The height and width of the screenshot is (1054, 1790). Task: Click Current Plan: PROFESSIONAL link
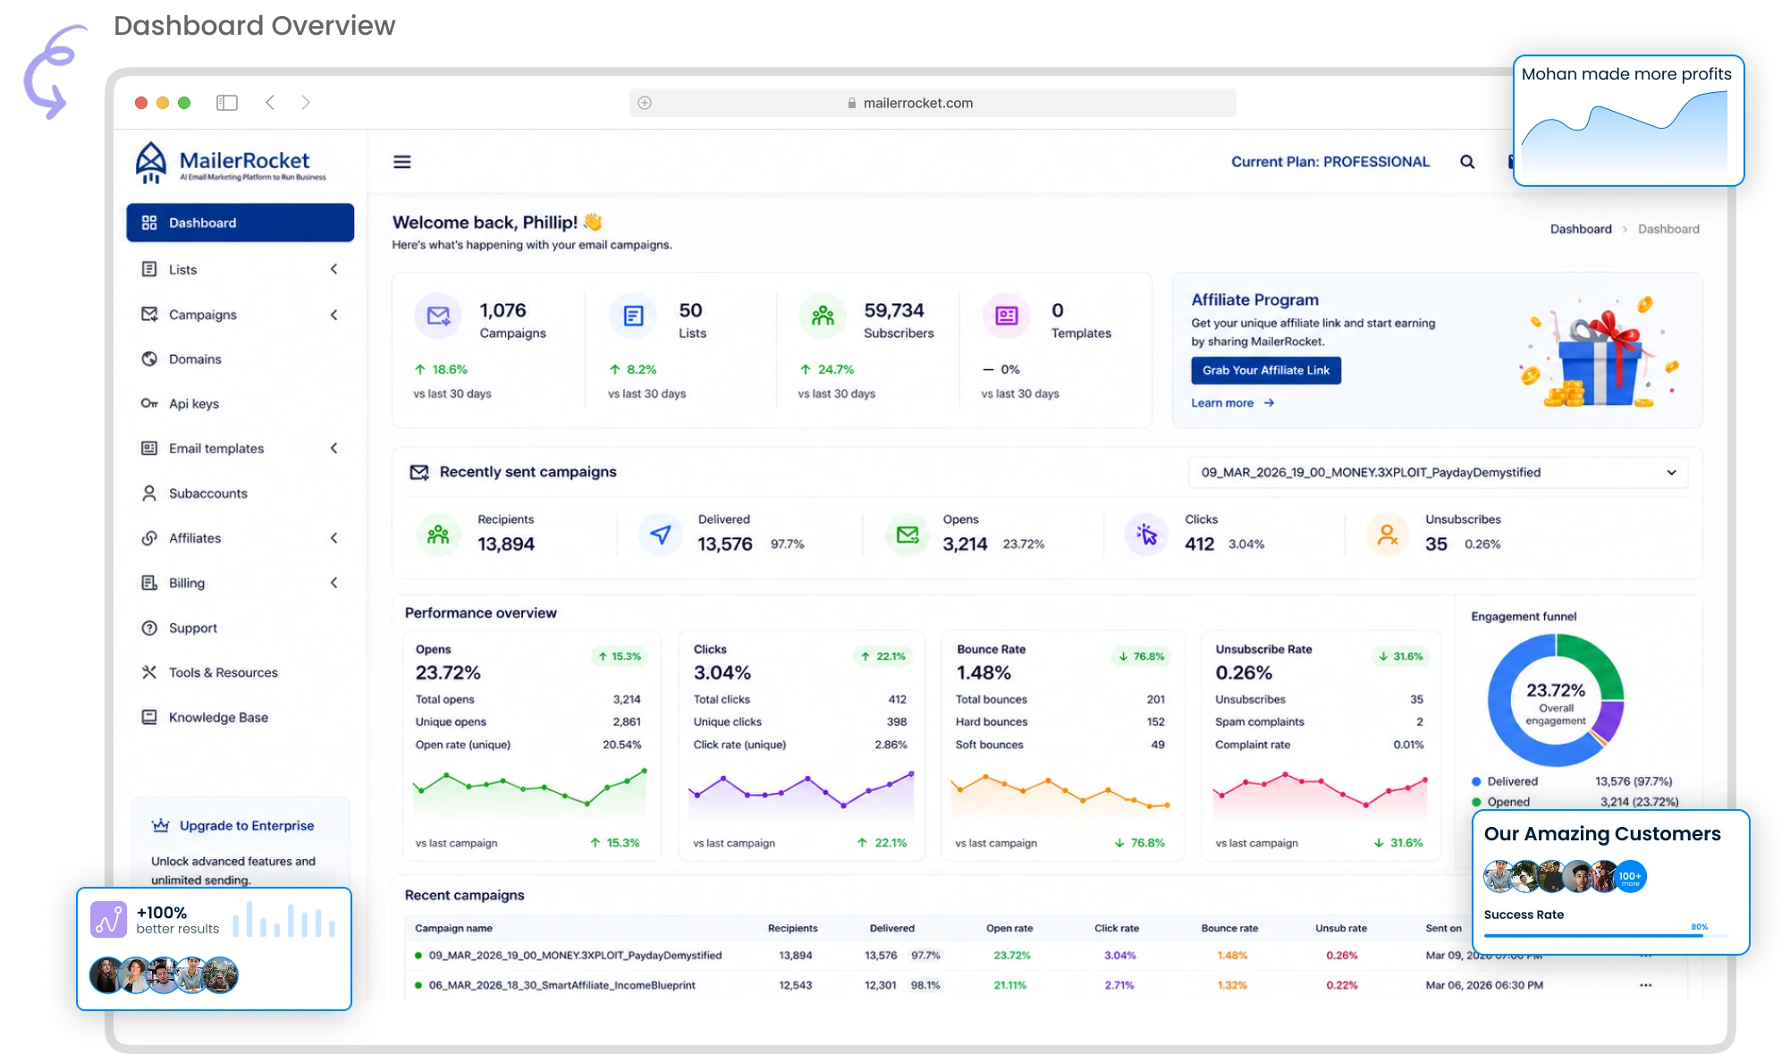coord(1330,162)
